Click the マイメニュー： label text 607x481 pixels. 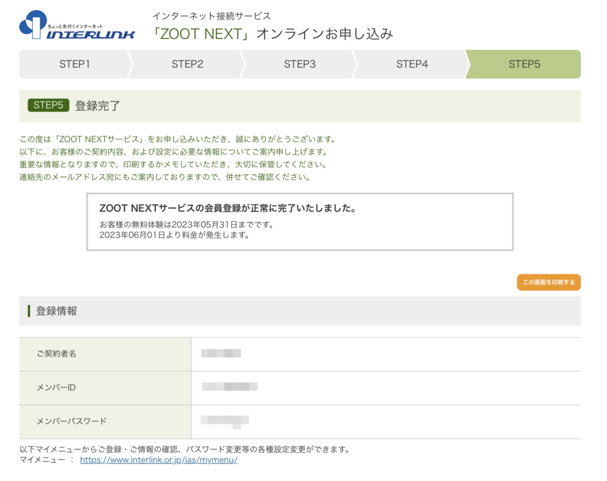point(46,460)
